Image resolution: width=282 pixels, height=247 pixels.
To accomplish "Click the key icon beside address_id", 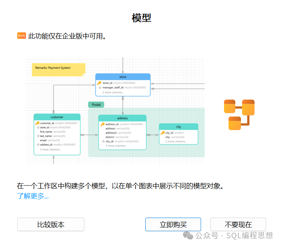I will pos(102,124).
